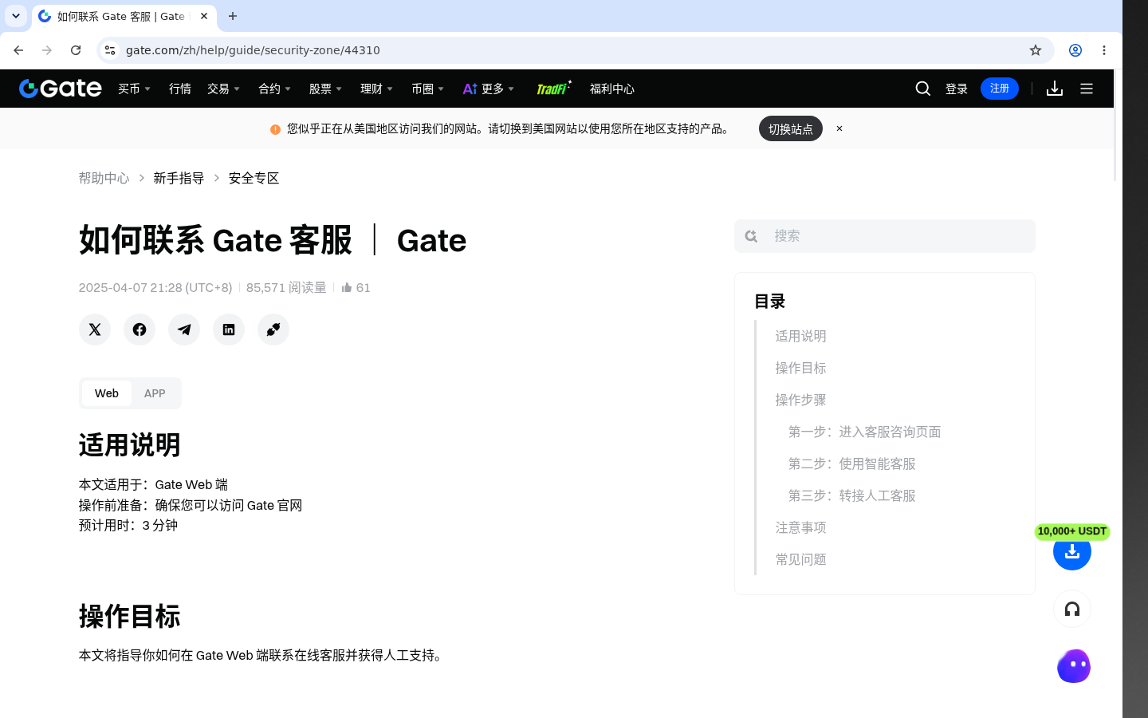1148x718 pixels.
Task: View site information icon in address bar
Action: click(110, 50)
